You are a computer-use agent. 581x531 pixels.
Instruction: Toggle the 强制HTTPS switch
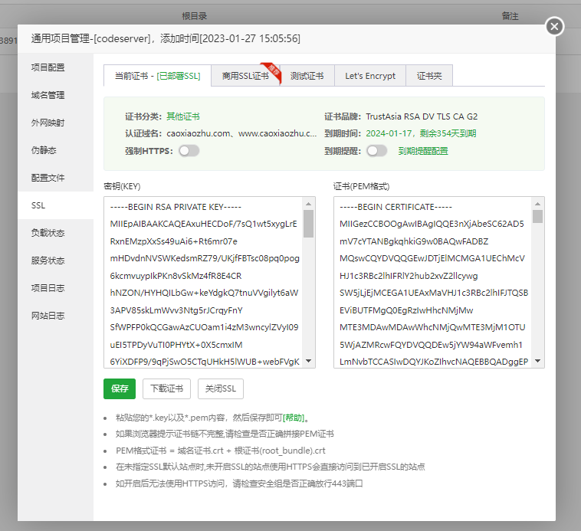point(189,151)
